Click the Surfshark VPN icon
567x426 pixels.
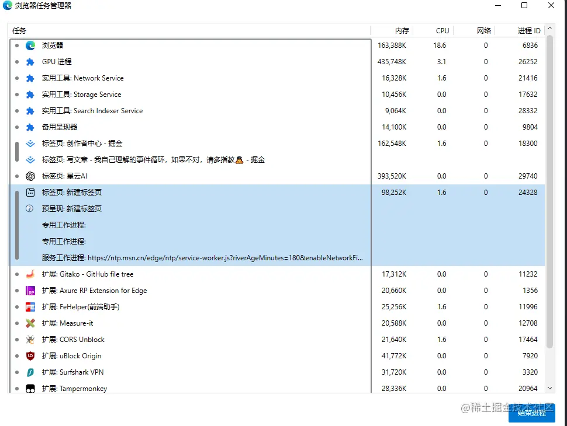pyautogui.click(x=30, y=372)
